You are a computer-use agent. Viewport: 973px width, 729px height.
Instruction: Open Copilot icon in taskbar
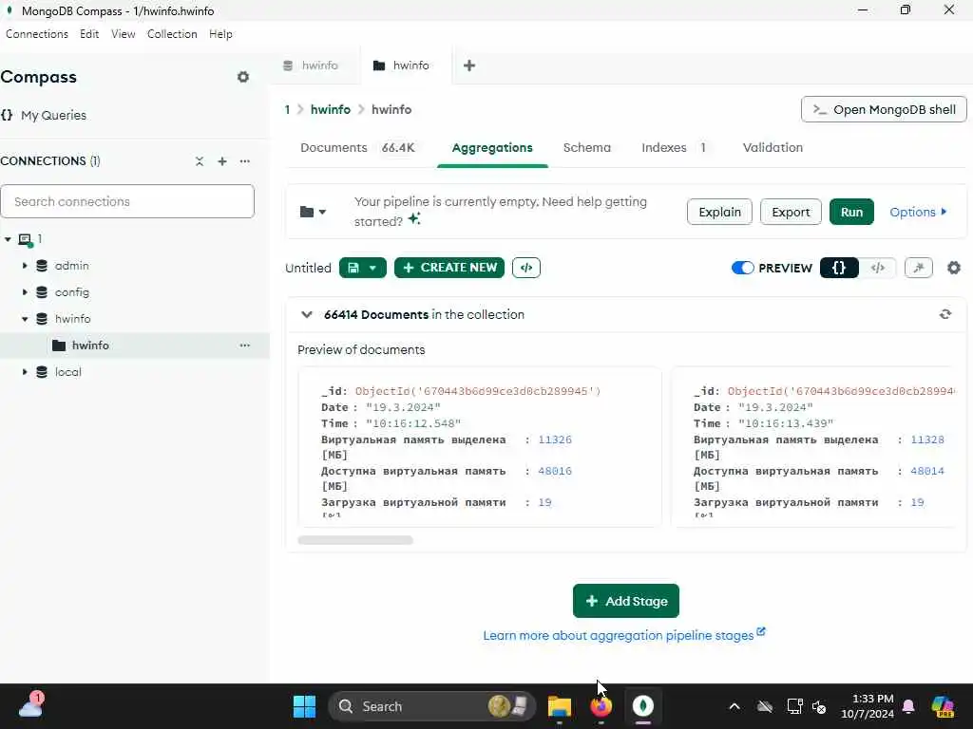coord(943,706)
